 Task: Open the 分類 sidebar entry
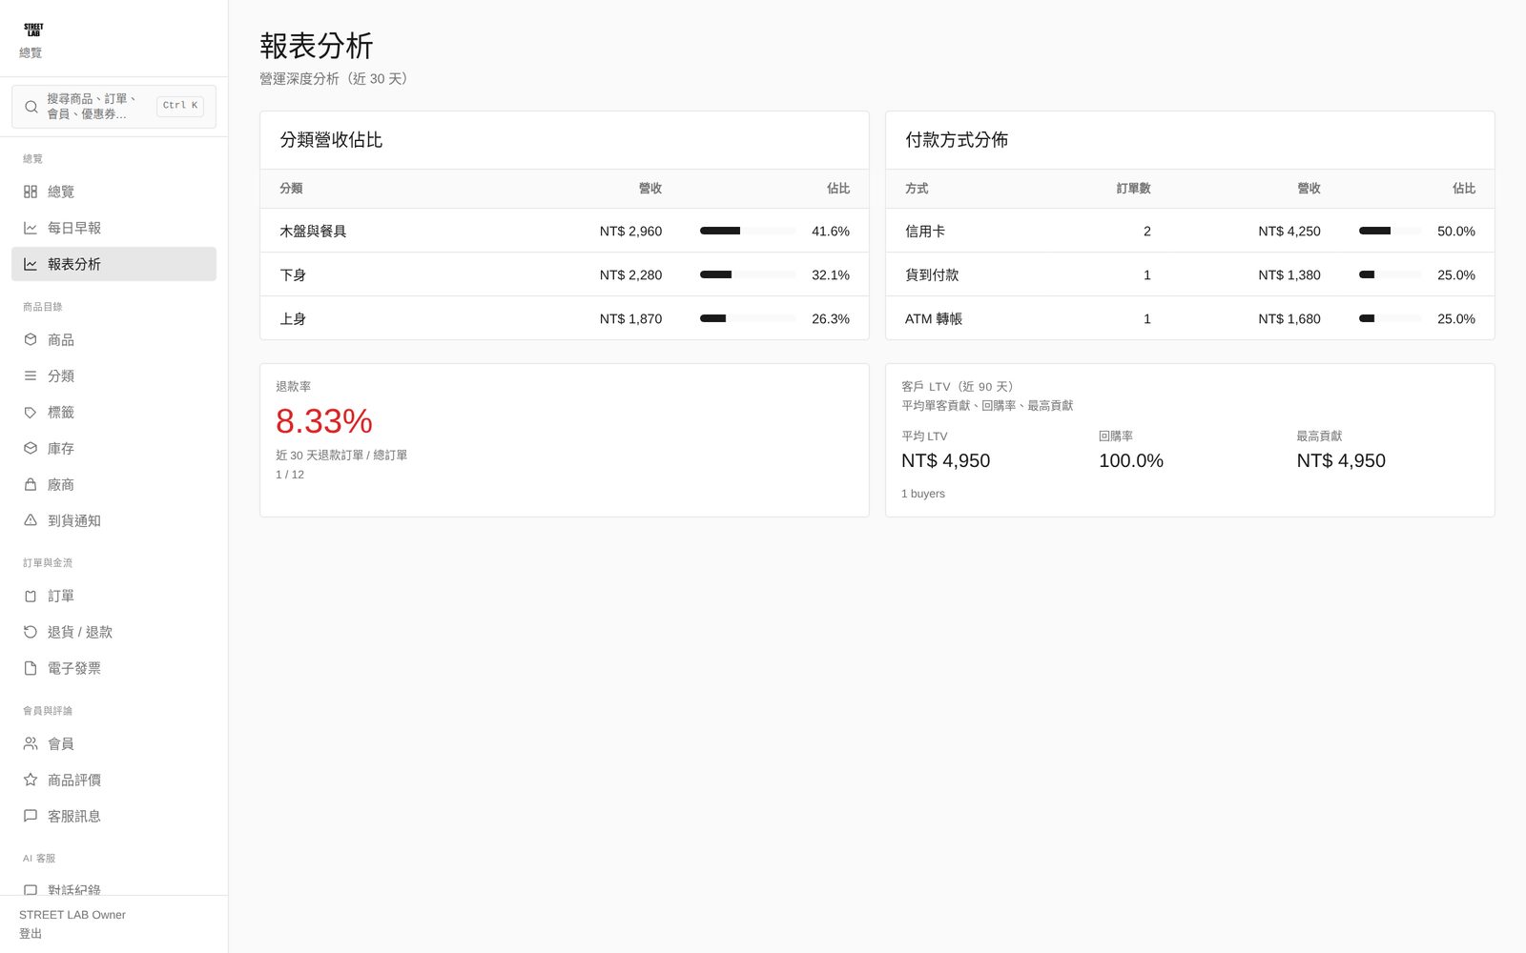pos(113,375)
